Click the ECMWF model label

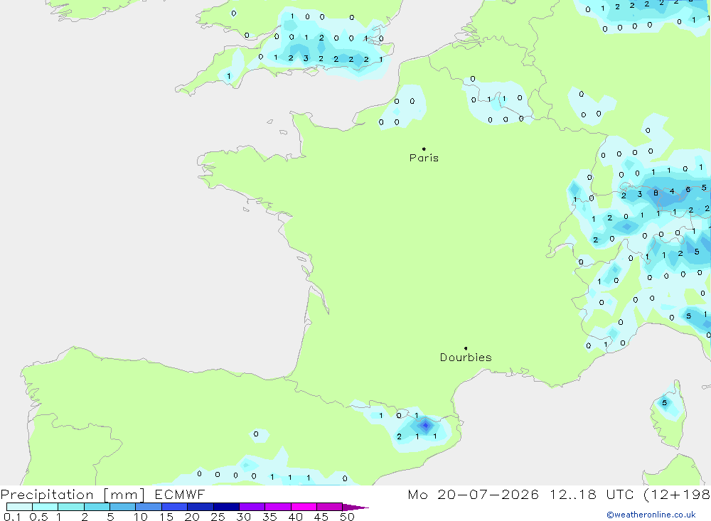tap(180, 495)
